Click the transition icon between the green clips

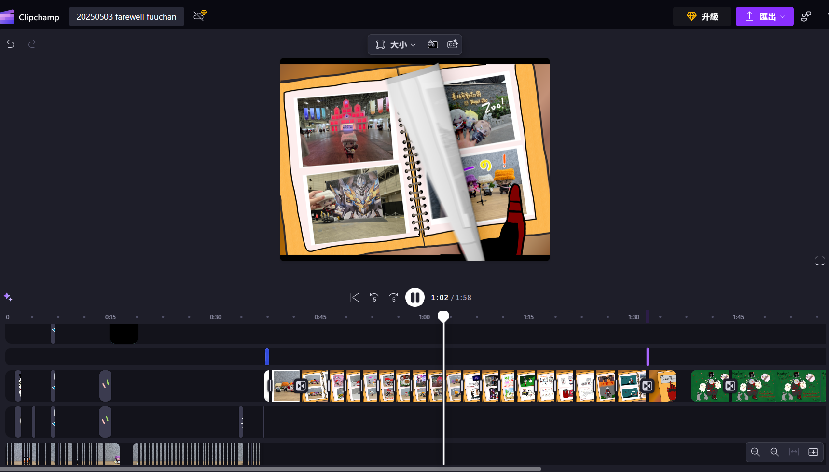[x=731, y=386]
